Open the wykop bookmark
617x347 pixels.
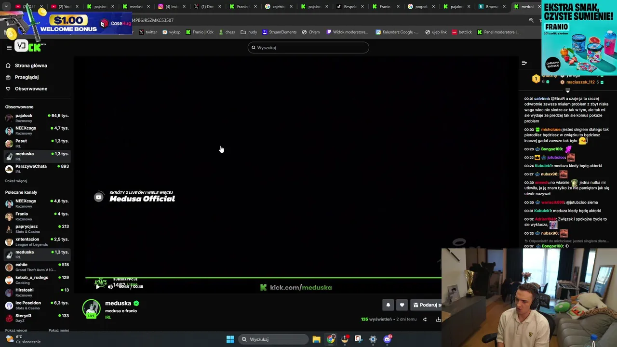coord(171,32)
